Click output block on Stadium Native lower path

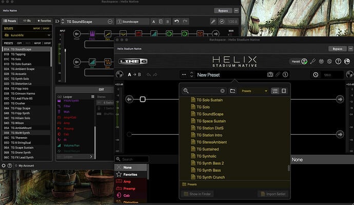(340, 134)
